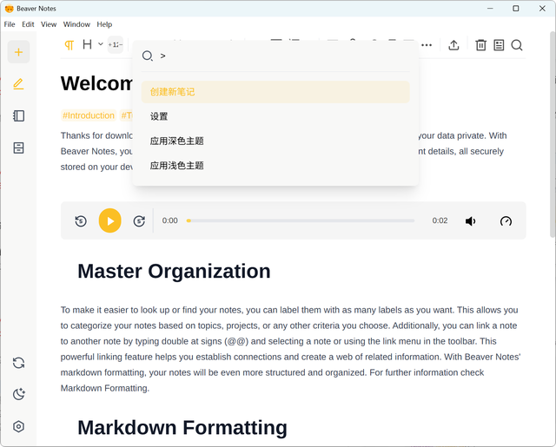Click the Markdown Formatting heading
The image size is (556, 447).
[x=182, y=428]
